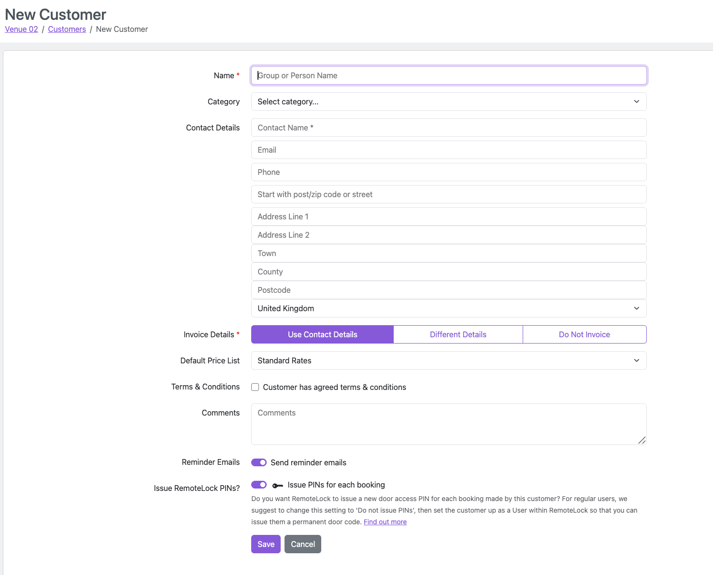
Task: Switch to Different Details invoice option
Action: pyautogui.click(x=458, y=334)
